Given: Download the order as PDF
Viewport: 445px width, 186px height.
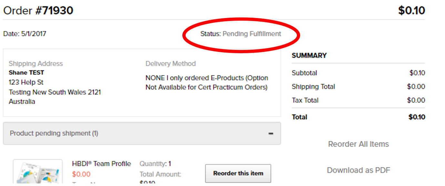Looking at the screenshot, I should (358, 170).
